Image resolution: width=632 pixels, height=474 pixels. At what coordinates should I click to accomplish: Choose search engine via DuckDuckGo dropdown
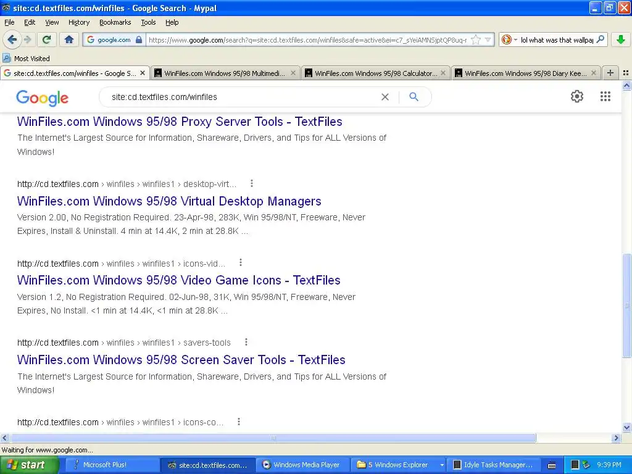509,39
